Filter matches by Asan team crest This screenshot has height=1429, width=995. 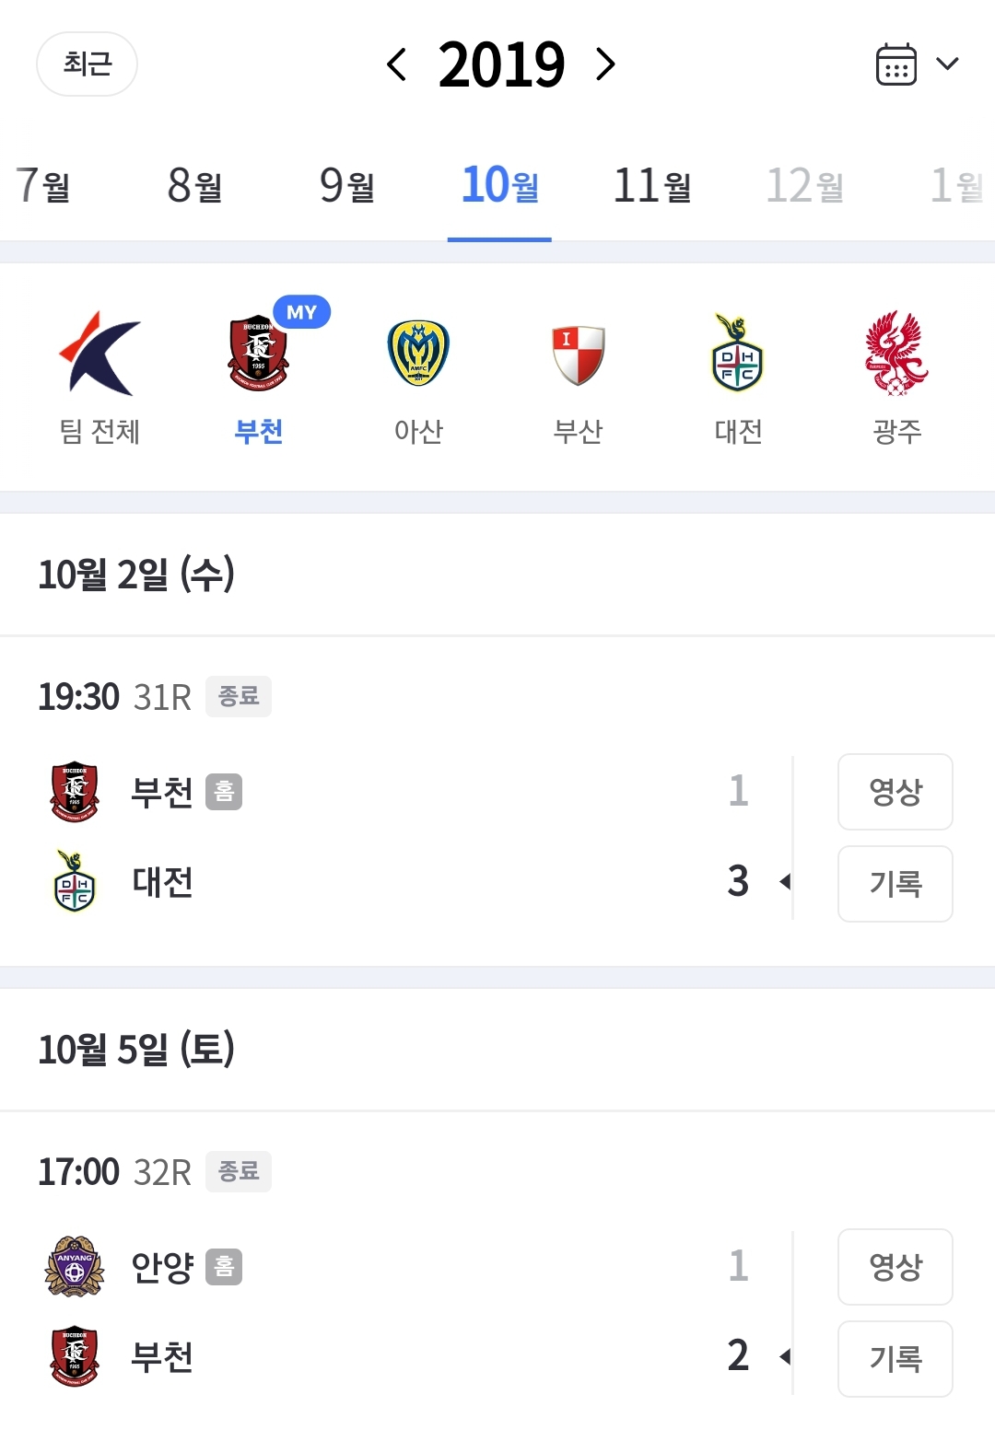(x=418, y=354)
